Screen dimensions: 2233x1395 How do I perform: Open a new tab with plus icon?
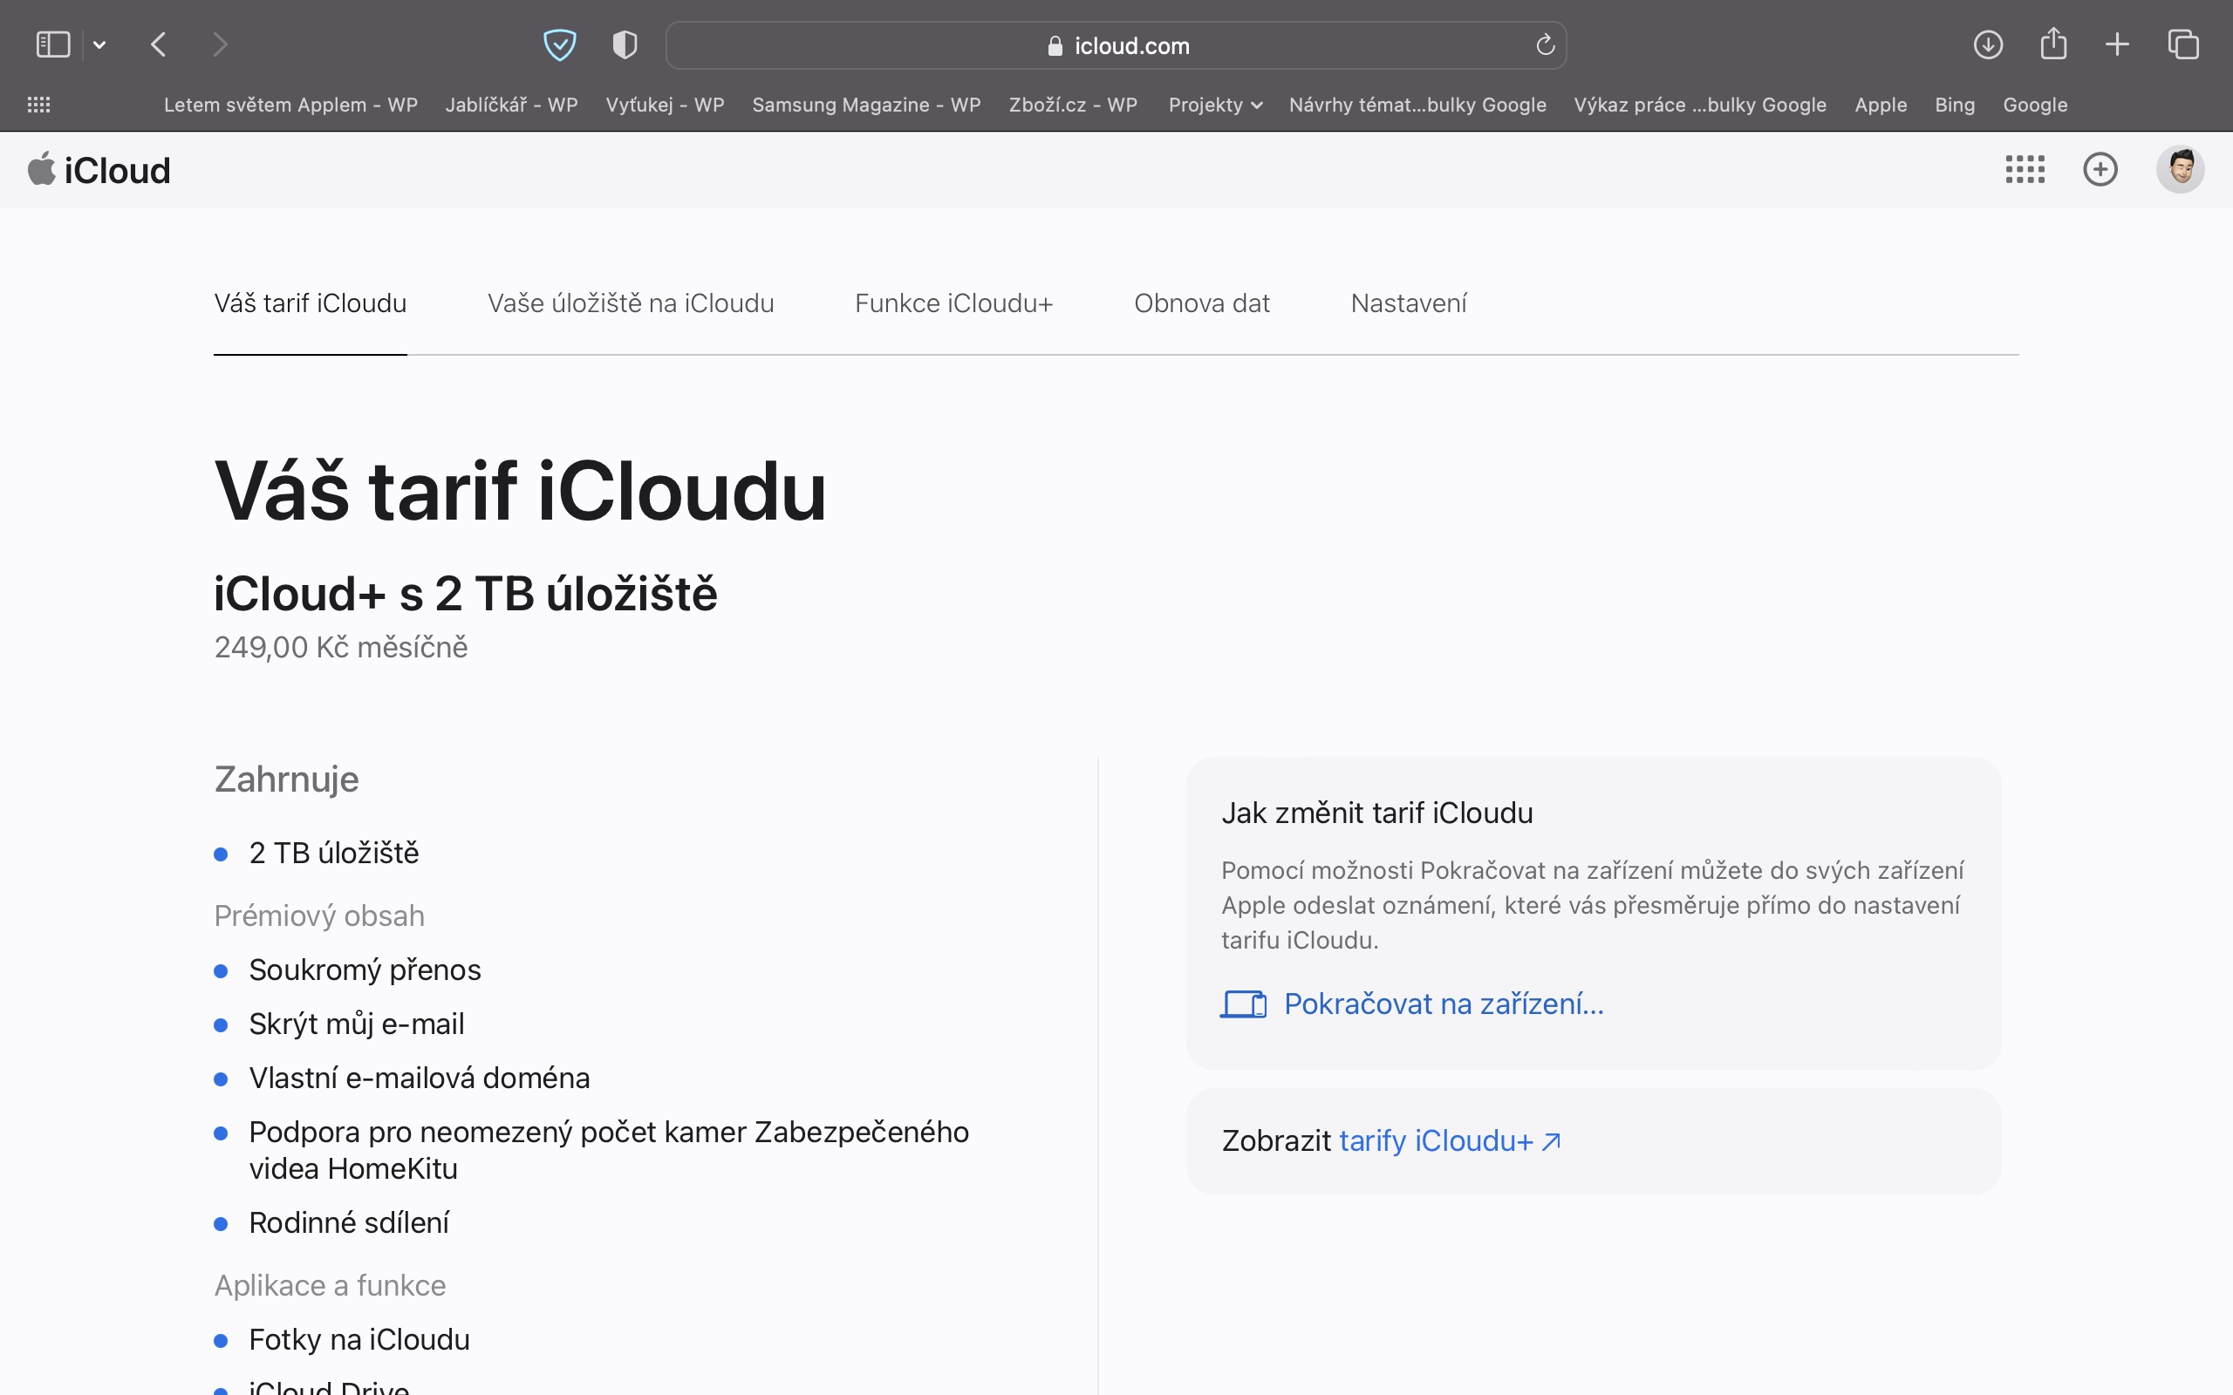pyautogui.click(x=2118, y=44)
